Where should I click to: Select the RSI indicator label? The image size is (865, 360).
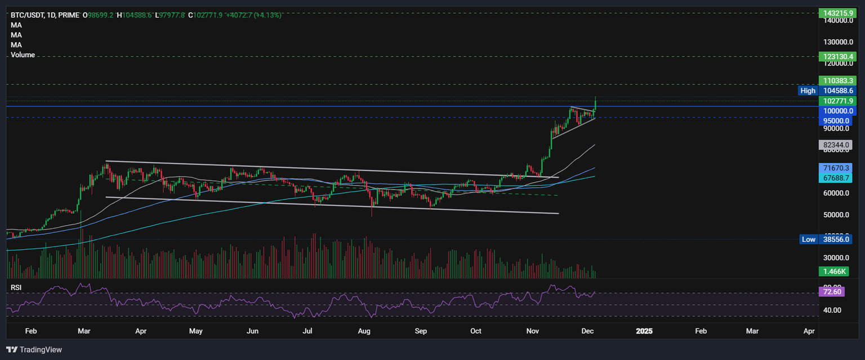(x=16, y=287)
